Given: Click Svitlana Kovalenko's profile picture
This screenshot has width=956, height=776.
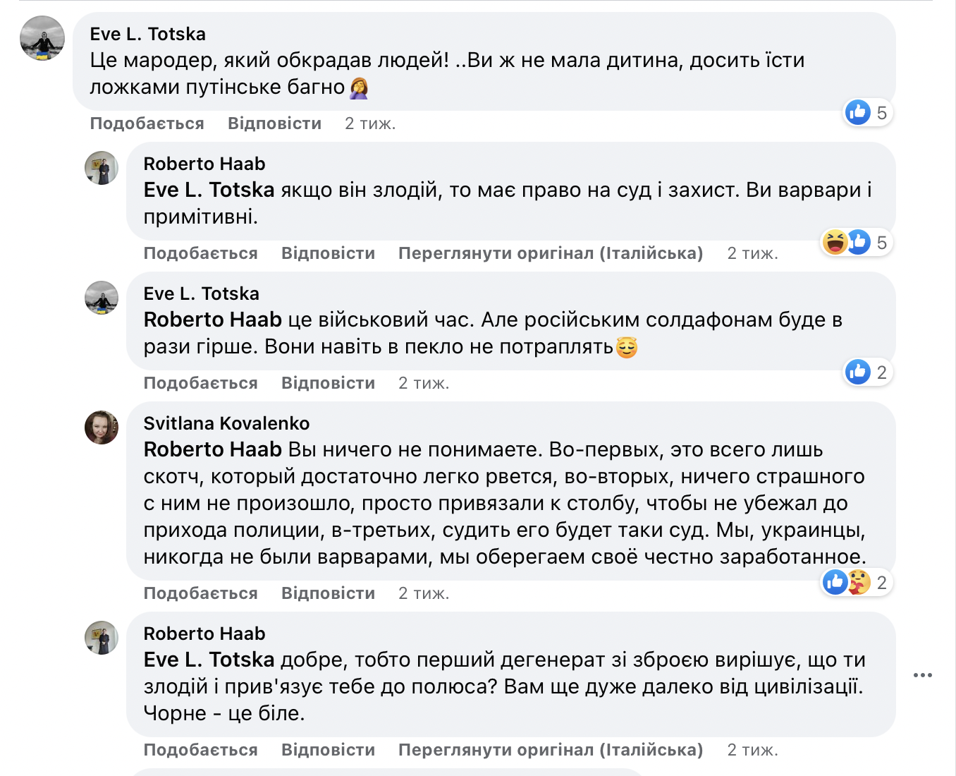Looking at the screenshot, I should click(102, 428).
